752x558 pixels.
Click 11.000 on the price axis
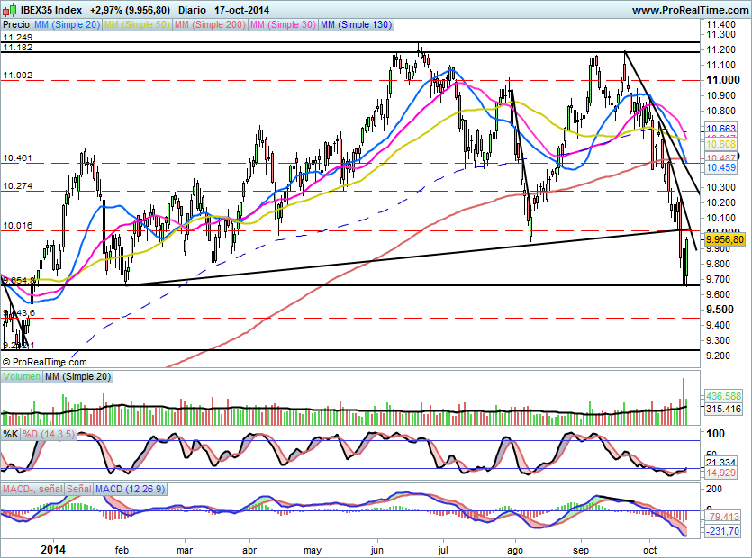point(723,80)
